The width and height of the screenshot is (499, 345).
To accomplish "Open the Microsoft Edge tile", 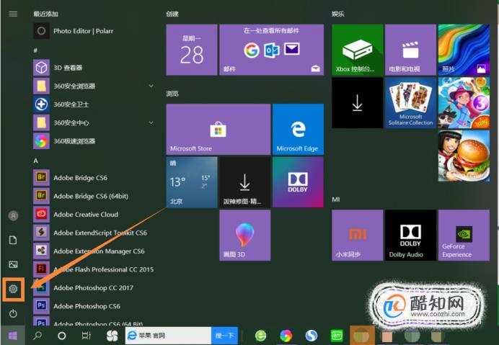I will pos(298,129).
